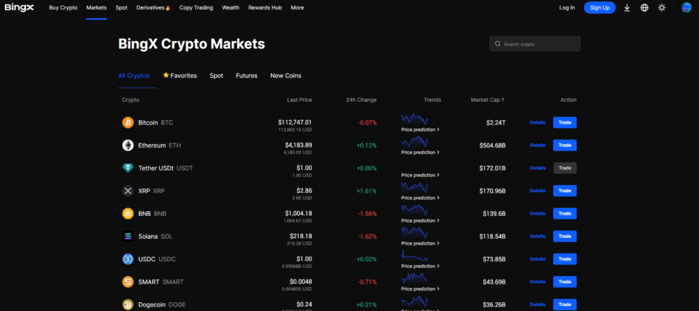The width and height of the screenshot is (699, 311).
Task: Open Details link for XRP
Action: point(538,191)
